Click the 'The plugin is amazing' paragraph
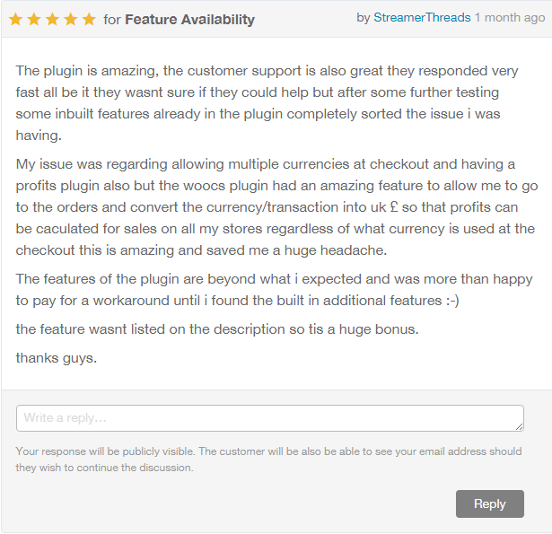The image size is (552, 534). click(267, 103)
